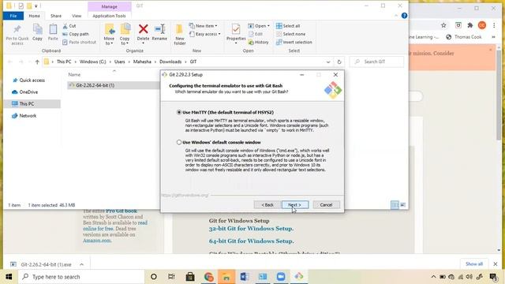Image resolution: width=505 pixels, height=284 pixels.
Task: Open Zoom from the taskbar
Action: [281, 277]
